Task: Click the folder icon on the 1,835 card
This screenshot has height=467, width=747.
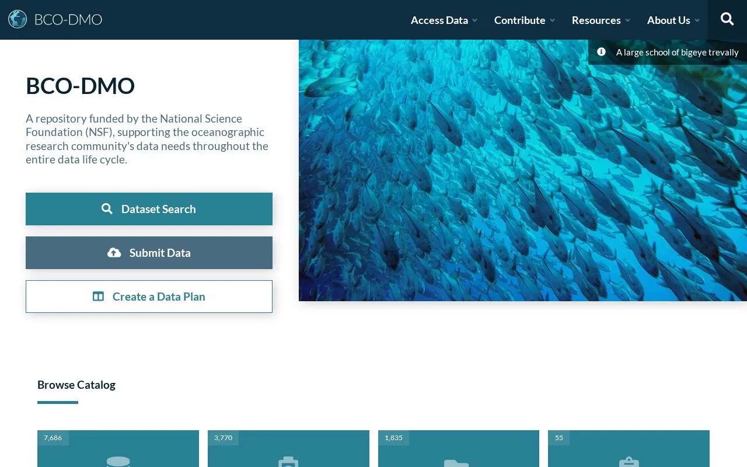Action: point(456,463)
